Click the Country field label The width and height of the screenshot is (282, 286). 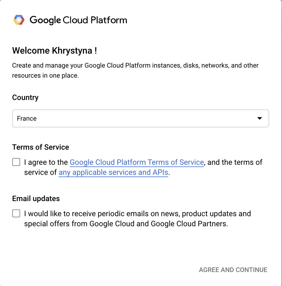pos(25,97)
